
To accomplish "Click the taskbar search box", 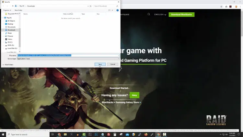I will 28,134.
